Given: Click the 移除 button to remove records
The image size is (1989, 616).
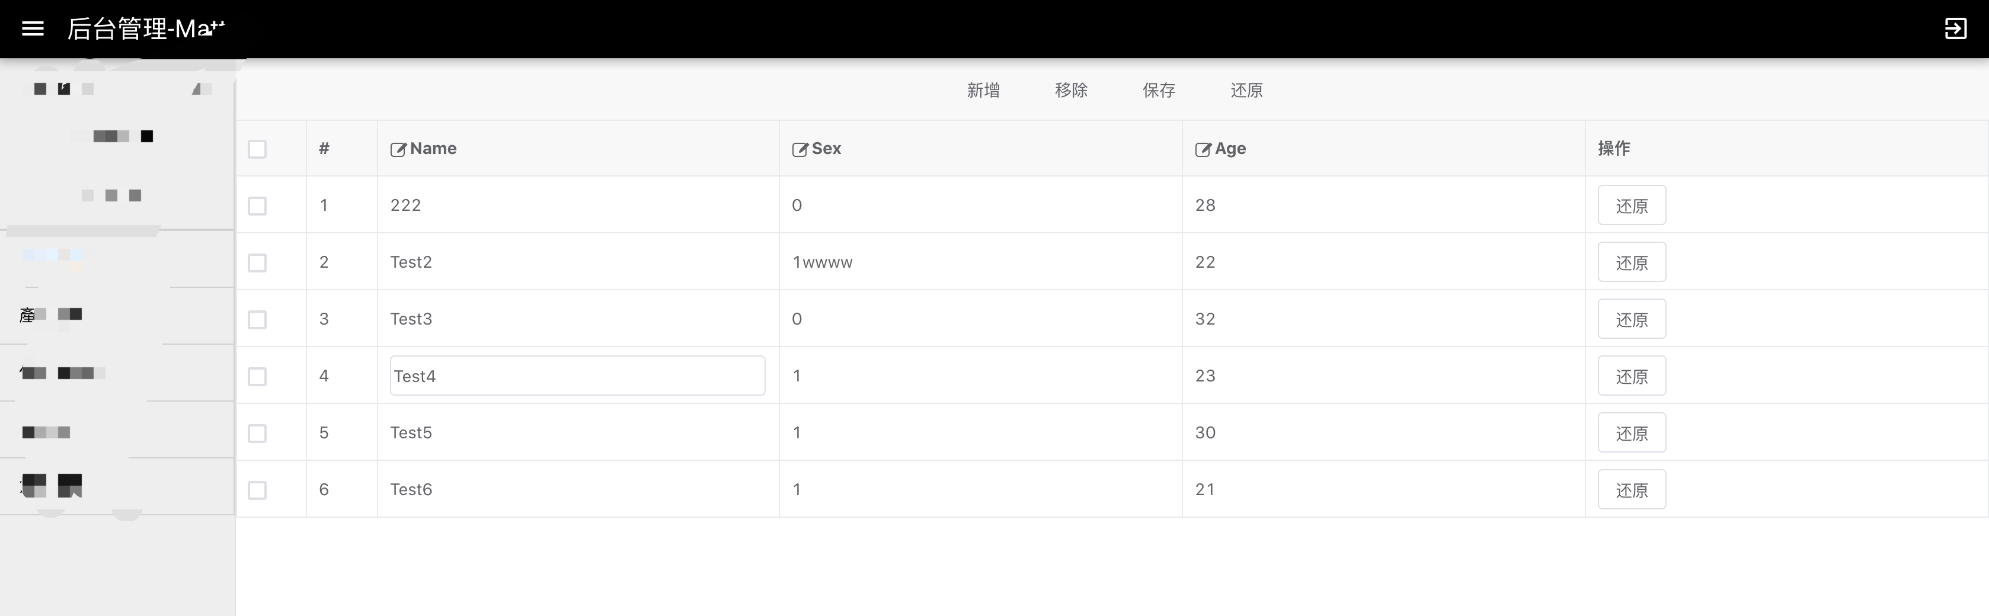Looking at the screenshot, I should 1071,90.
